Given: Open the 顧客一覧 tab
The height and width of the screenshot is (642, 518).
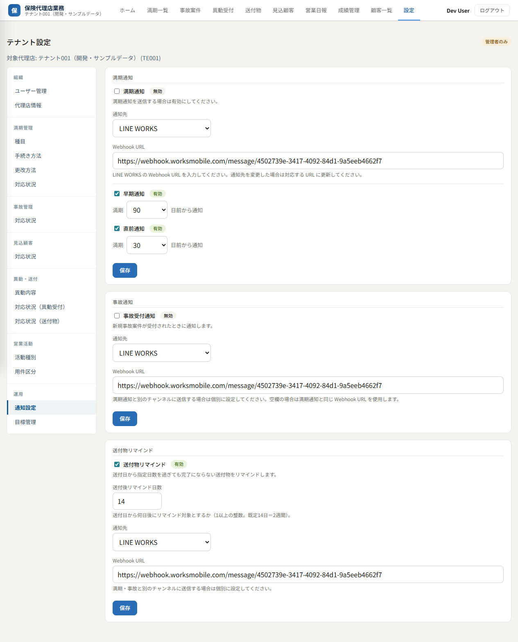Looking at the screenshot, I should (382, 10).
